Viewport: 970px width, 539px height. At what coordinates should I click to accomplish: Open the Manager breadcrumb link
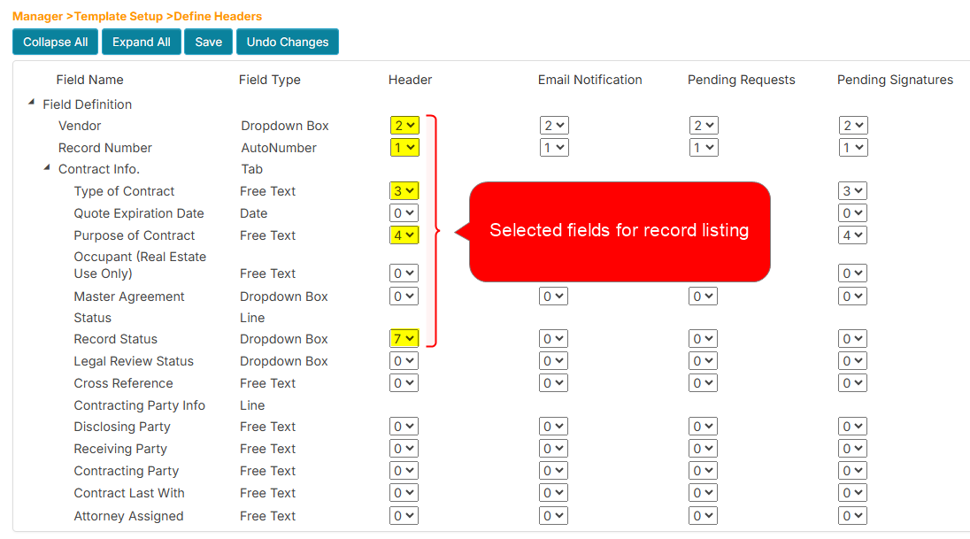click(x=37, y=15)
